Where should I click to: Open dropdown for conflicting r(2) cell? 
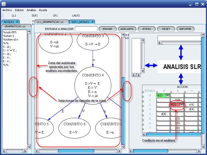(x=181, y=105)
